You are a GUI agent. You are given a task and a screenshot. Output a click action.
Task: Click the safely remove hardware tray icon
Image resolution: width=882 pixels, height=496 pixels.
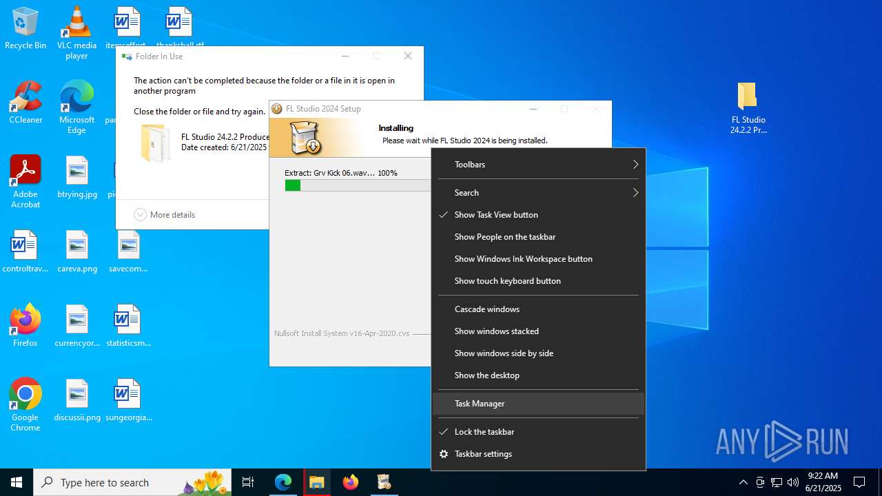[760, 482]
